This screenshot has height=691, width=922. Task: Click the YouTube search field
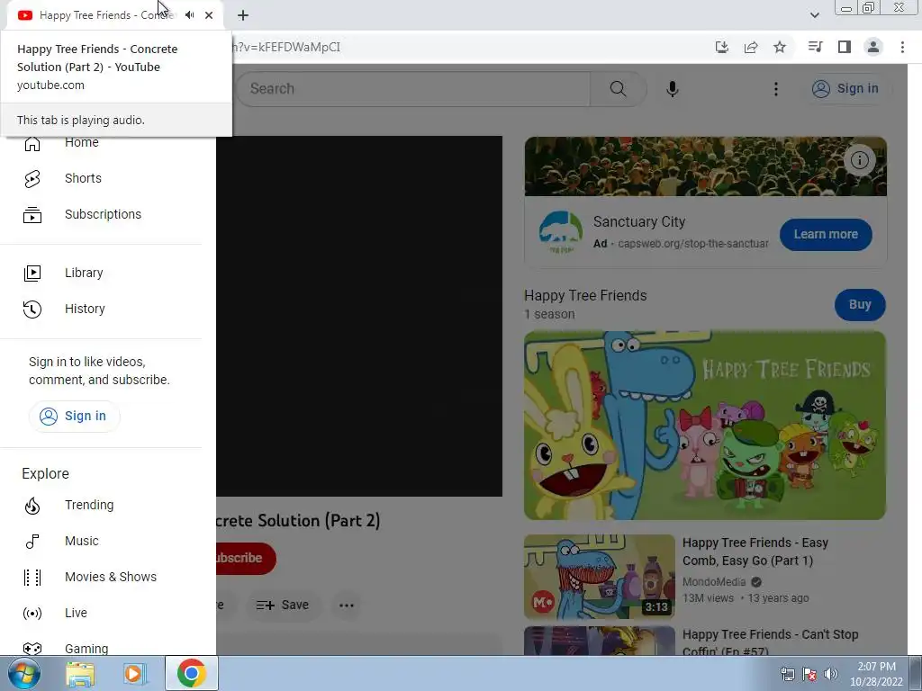coord(413,89)
